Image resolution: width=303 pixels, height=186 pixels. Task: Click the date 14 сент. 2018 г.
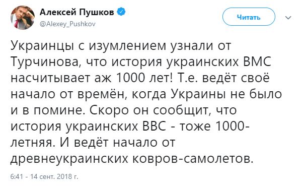(x=54, y=176)
